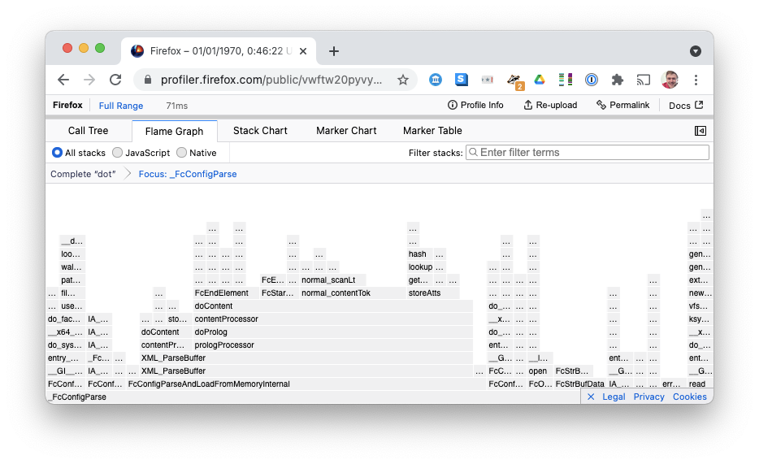The height and width of the screenshot is (464, 759).
Task: Open Chrome three-dot menu
Action: [x=696, y=80]
